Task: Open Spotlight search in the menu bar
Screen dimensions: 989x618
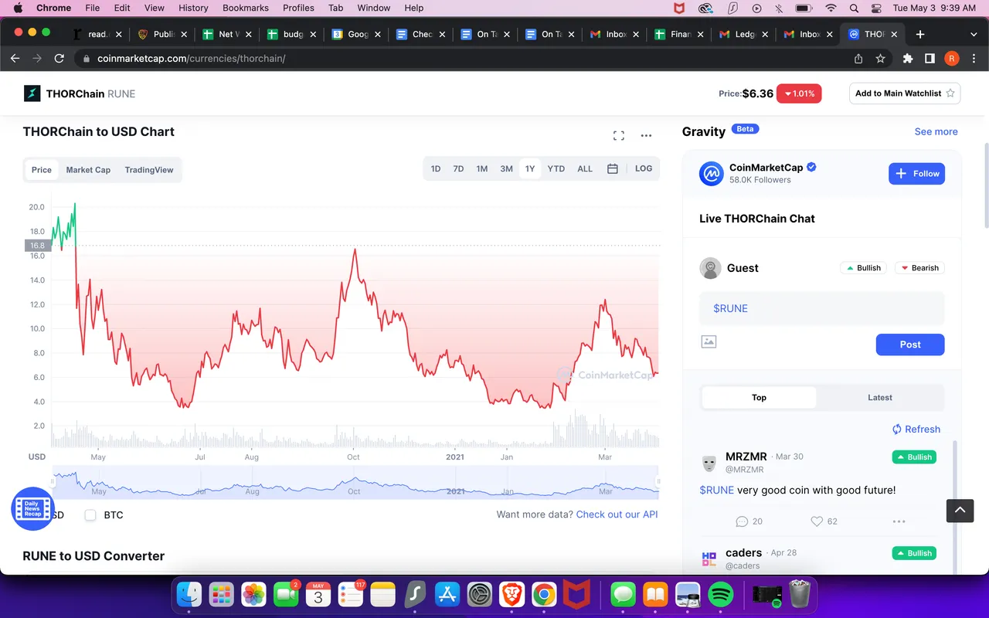Action: click(x=854, y=8)
